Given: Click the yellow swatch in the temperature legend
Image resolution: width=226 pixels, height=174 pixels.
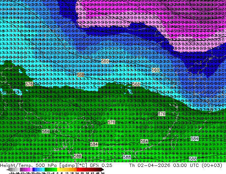Looking at the screenshot, I should coord(58,169).
